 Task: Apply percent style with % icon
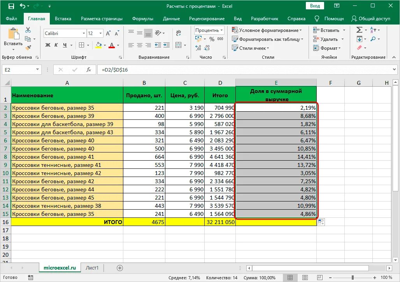pyautogui.click(x=212, y=39)
